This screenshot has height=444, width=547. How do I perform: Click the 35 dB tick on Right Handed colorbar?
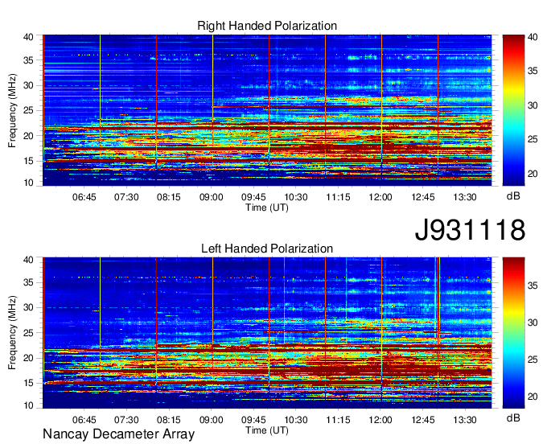(533, 71)
